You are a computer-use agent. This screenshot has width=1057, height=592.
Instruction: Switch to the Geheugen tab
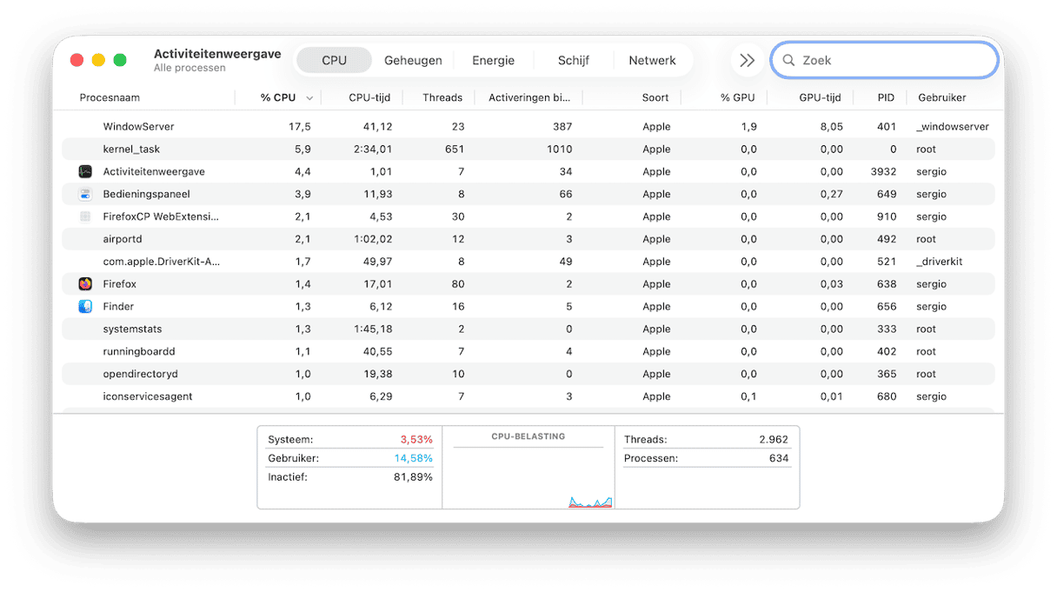[413, 61]
